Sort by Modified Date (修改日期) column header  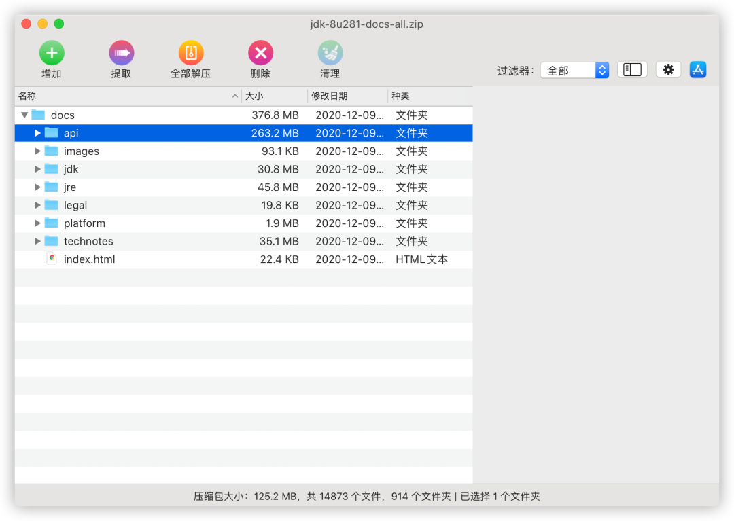(x=348, y=96)
